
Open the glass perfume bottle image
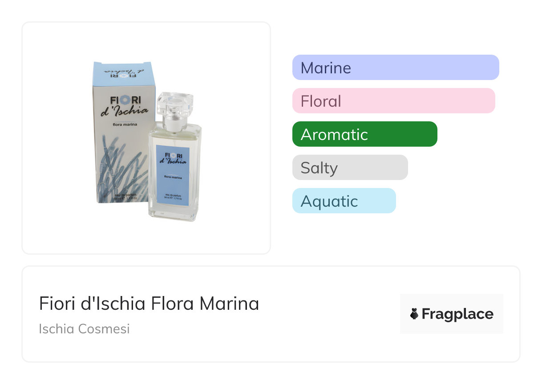click(174, 178)
